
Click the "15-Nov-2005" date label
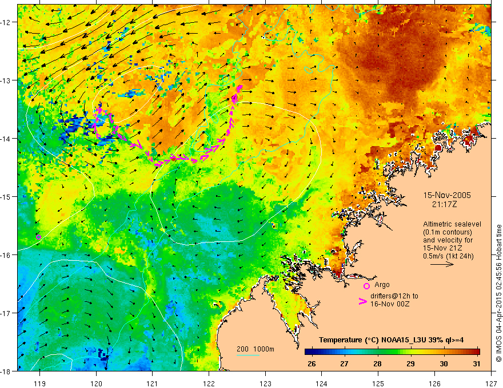(x=447, y=195)
